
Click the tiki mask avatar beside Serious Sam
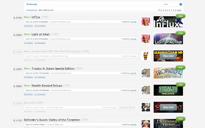[x=146, y=56]
